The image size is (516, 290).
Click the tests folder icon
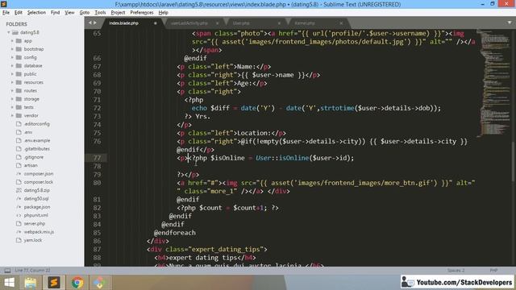[x=19, y=107]
